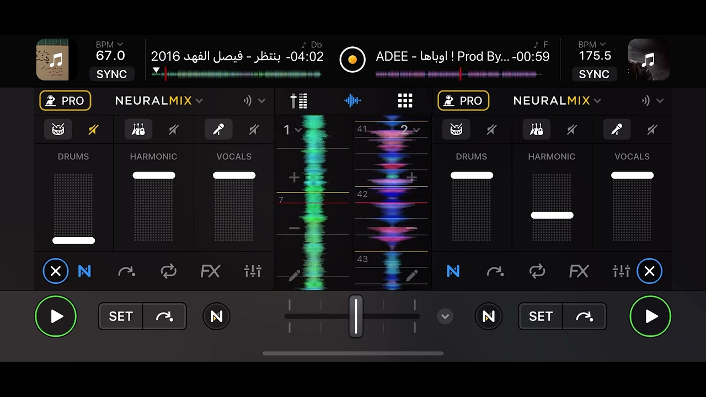
Task: Click the record button at top center
Action: pyautogui.click(x=352, y=59)
